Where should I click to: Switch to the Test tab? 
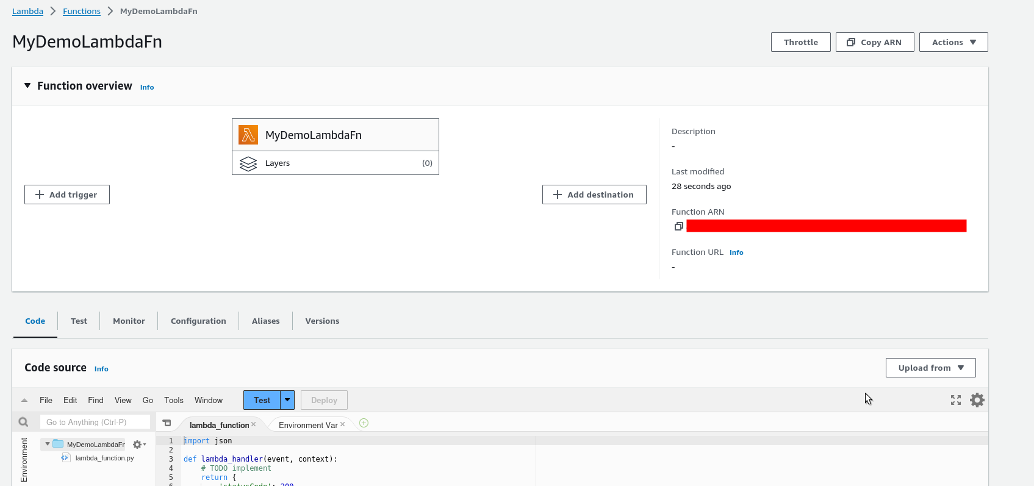[79, 321]
